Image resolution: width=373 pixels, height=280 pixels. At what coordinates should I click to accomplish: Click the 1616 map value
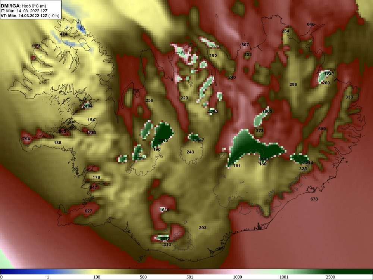[x=164, y=210]
